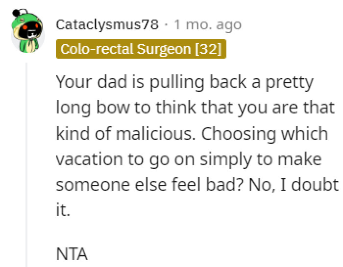Click the line starting 'Your dad is pulling'
The width and height of the screenshot is (343, 267).
(x=184, y=82)
